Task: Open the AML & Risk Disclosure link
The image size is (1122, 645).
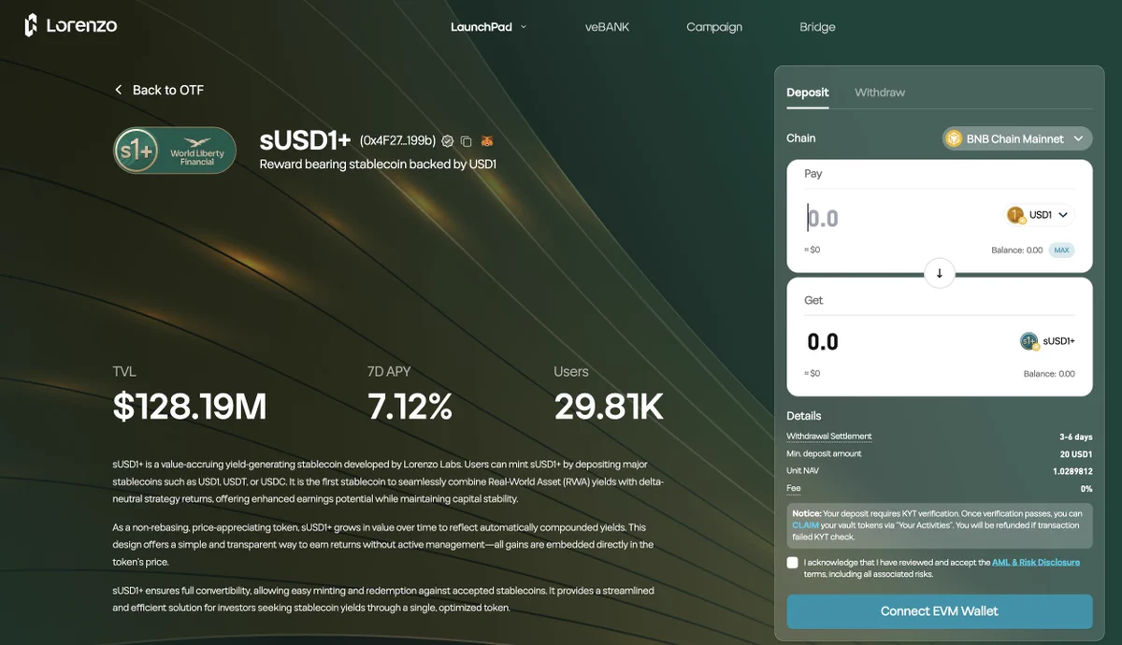Action: click(1036, 562)
